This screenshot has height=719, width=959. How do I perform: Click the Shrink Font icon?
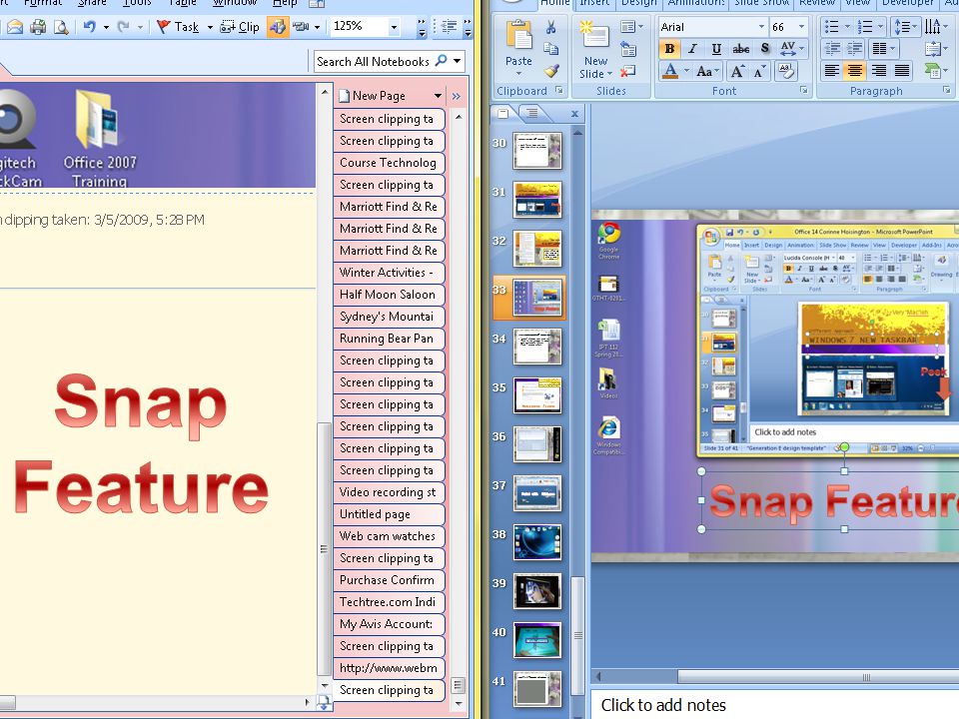(759, 72)
